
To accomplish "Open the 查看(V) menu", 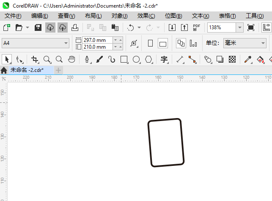I will pyautogui.click(x=66, y=16).
